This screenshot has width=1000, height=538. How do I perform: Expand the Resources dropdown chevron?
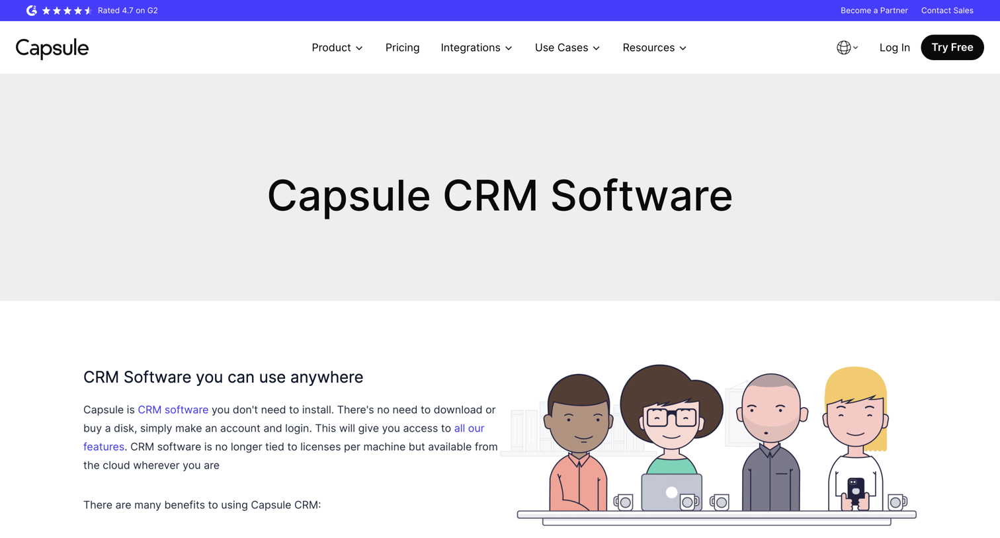pyautogui.click(x=683, y=48)
